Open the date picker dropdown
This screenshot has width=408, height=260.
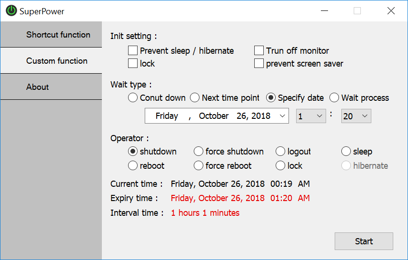coord(282,116)
